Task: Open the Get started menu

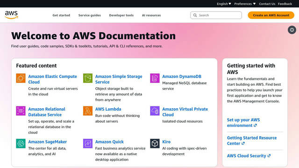Action: 61,15
